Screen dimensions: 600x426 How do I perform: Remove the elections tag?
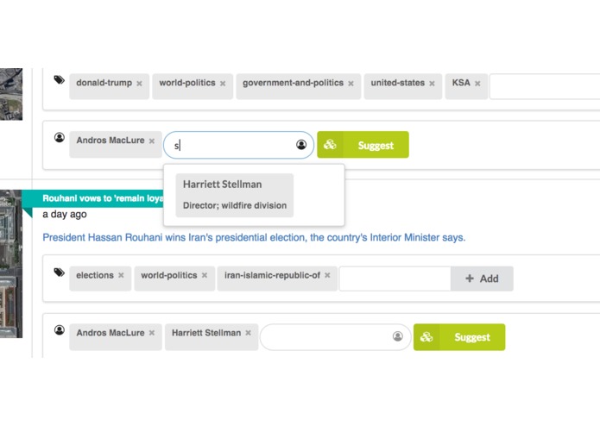[x=121, y=275]
